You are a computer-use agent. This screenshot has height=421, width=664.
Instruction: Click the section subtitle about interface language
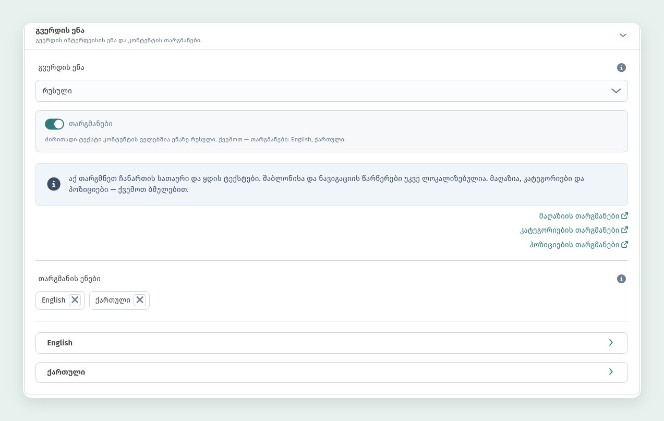point(118,41)
